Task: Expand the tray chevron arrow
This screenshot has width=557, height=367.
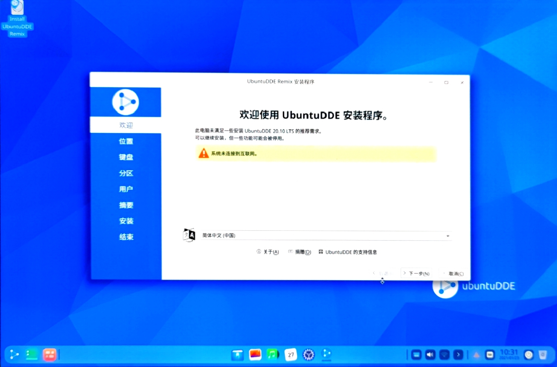Action: click(x=458, y=354)
